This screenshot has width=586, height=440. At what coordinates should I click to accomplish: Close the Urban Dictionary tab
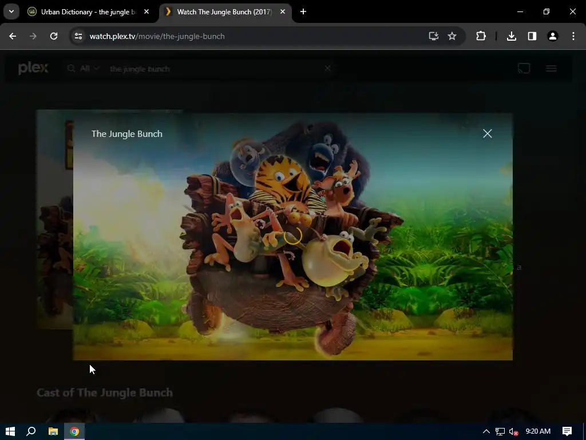[x=146, y=12]
